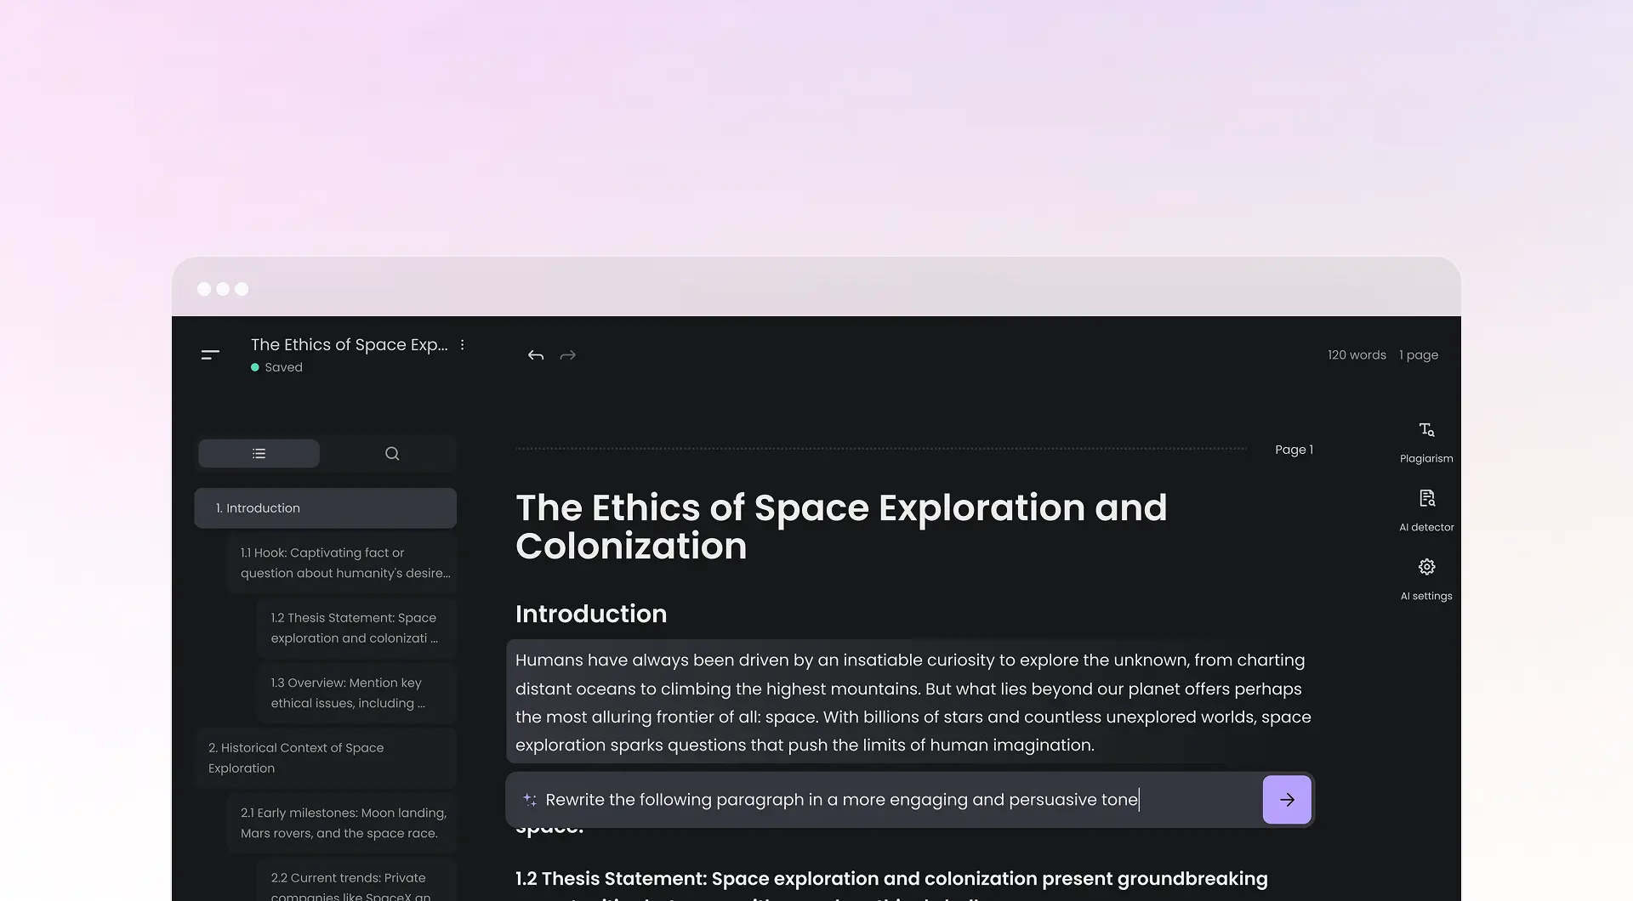Screen dimensions: 1633x901
Task: Select the 1. Introduction outline item
Action: pos(325,508)
